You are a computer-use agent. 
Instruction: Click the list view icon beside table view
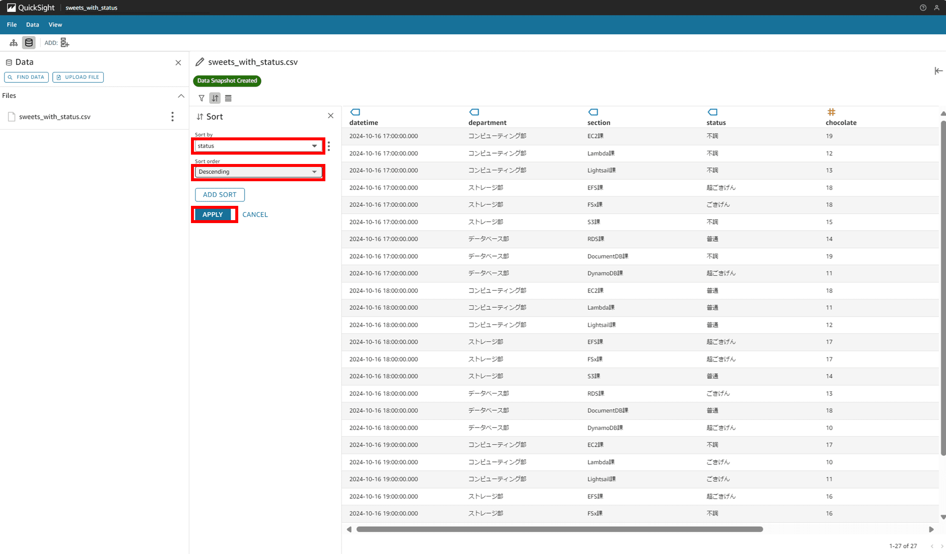228,98
